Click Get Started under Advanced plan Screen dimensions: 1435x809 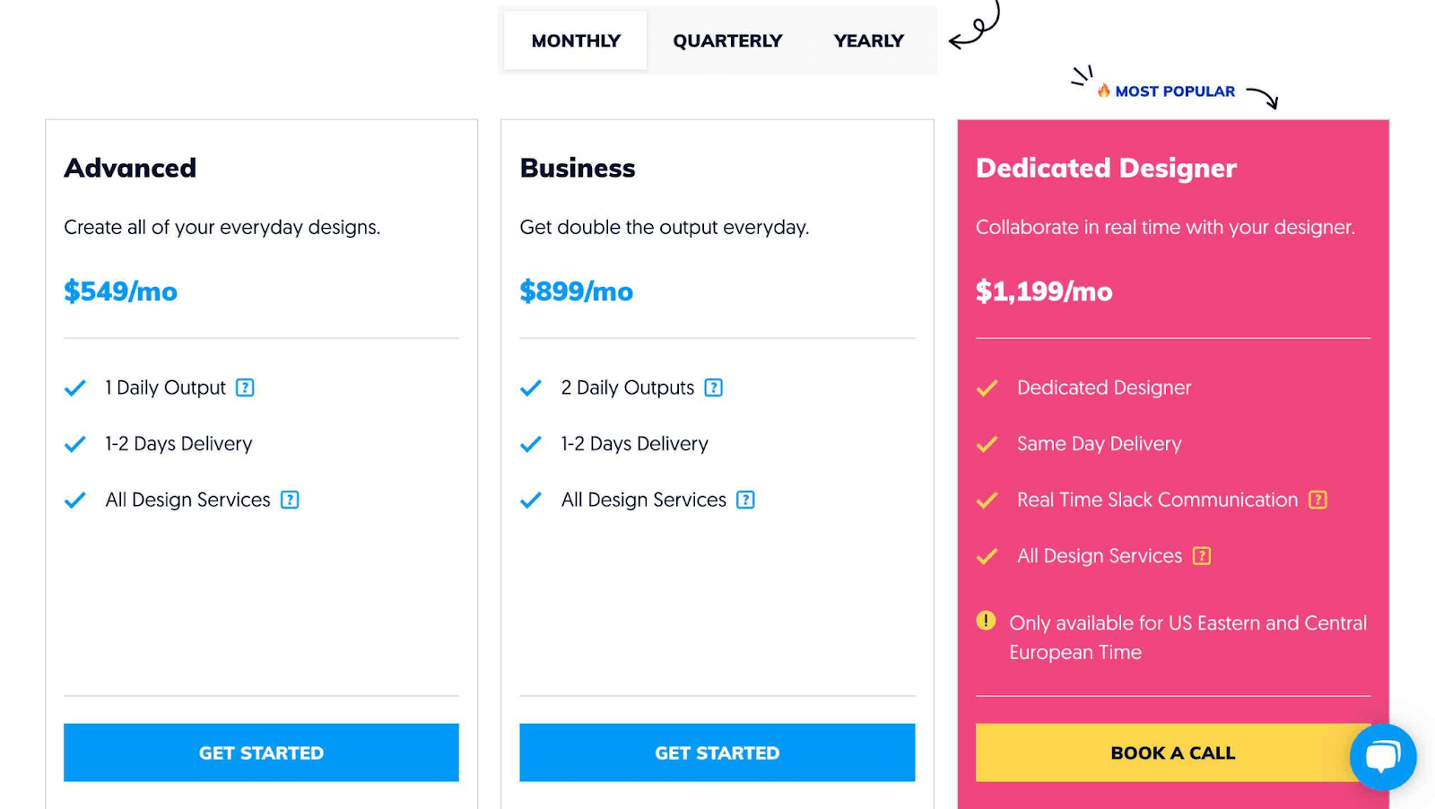click(x=261, y=752)
